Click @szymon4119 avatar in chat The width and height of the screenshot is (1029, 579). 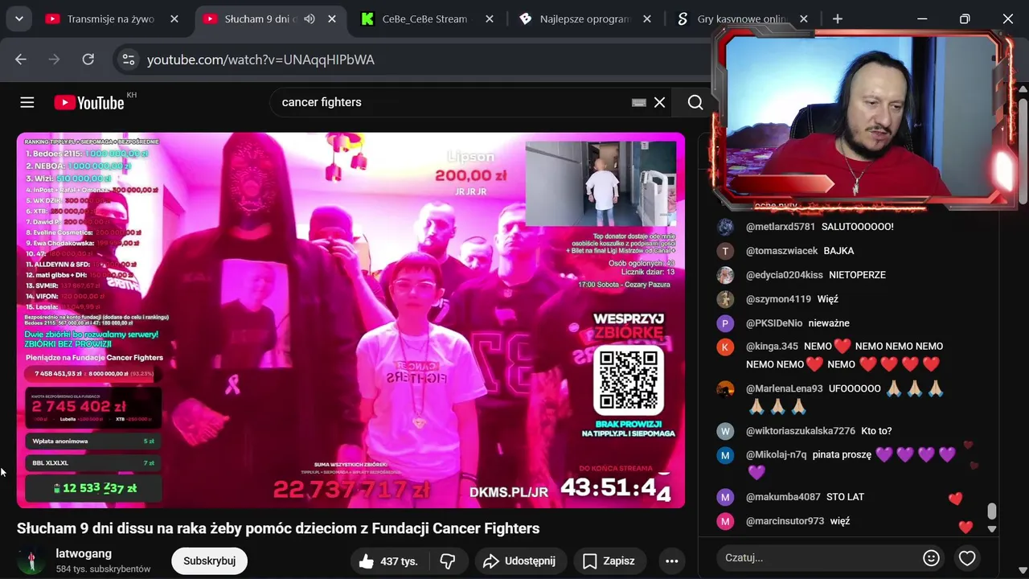725,299
